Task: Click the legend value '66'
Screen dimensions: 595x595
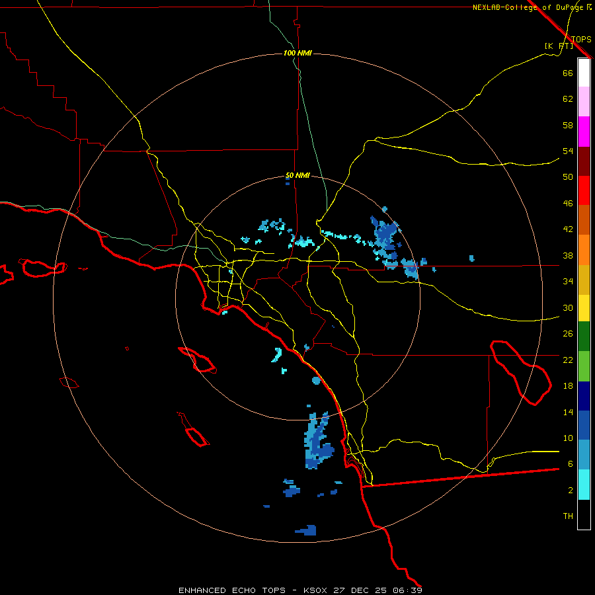Action: [x=568, y=73]
